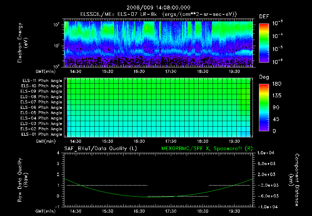Select the ELS-11 Pitch Angle row label

pyautogui.click(x=42, y=81)
